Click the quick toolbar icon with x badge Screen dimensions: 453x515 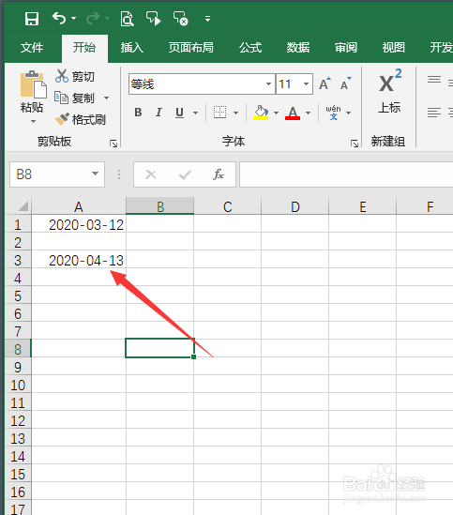180,19
